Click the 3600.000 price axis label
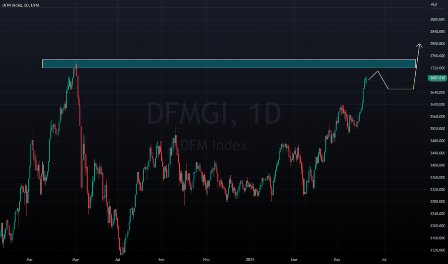 pyautogui.click(x=437, y=105)
